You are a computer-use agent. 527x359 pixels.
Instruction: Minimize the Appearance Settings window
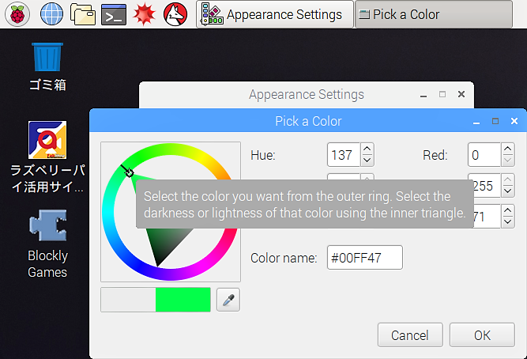click(423, 95)
